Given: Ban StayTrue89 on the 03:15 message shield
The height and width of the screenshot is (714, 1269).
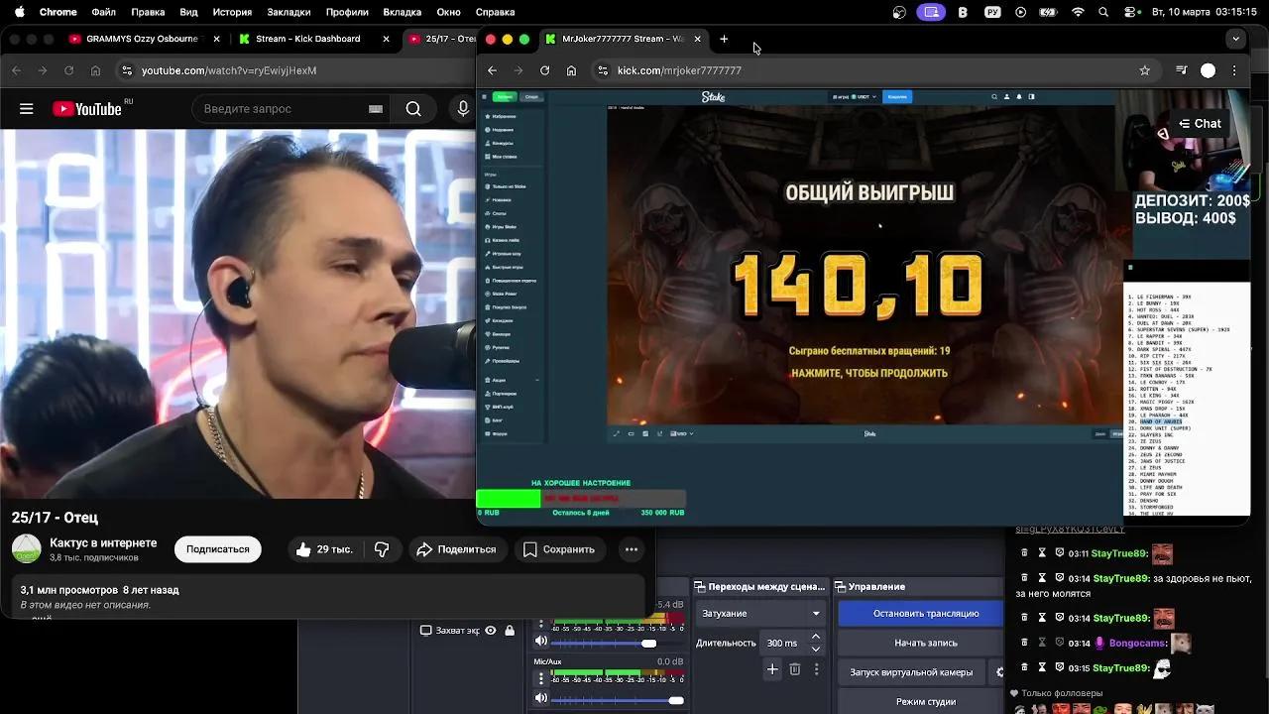Looking at the screenshot, I should tap(1059, 667).
